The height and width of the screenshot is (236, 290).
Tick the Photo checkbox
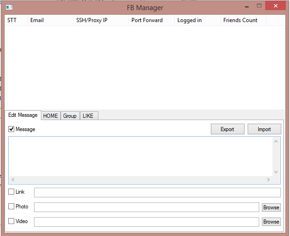11,206
